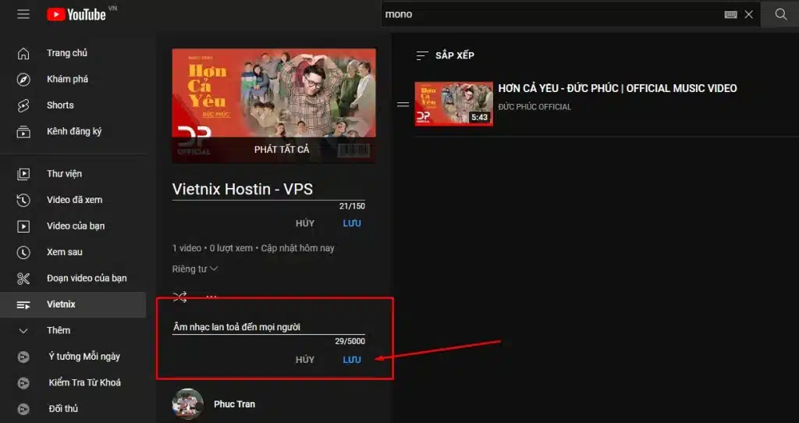Viewport: 799px width, 423px height.
Task: Click HỦY to cancel title editing
Action: coord(305,223)
